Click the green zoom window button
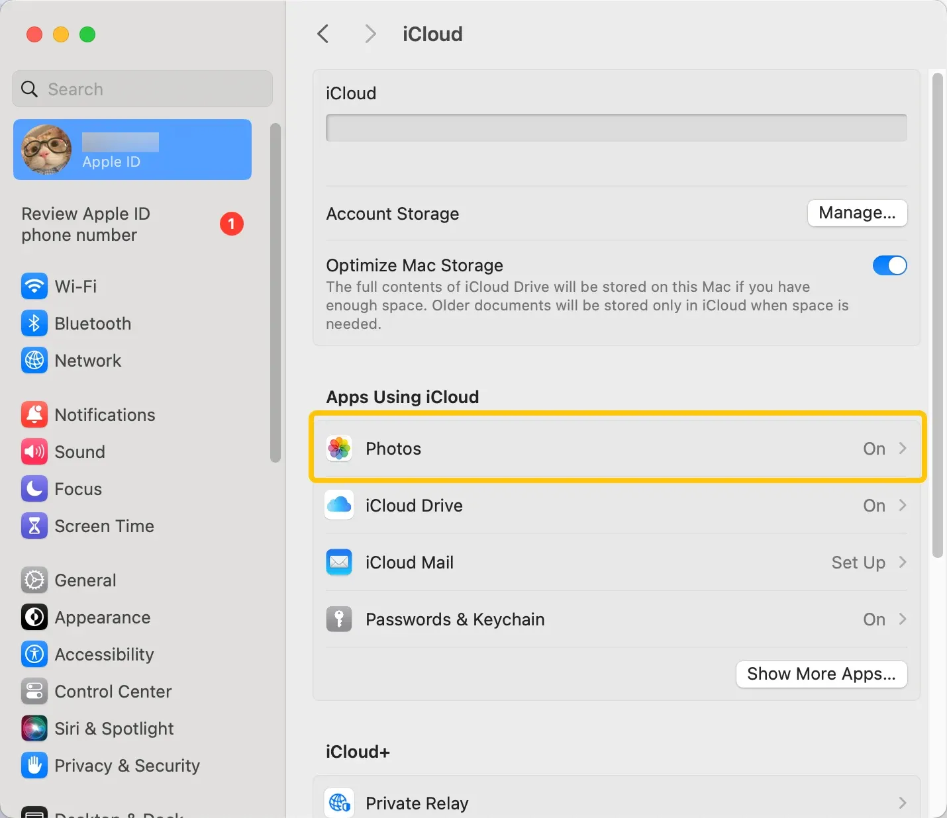 (87, 34)
